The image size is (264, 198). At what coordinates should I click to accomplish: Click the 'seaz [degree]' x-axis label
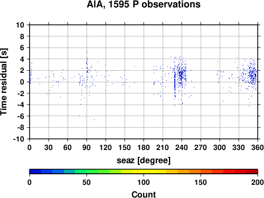point(144,161)
